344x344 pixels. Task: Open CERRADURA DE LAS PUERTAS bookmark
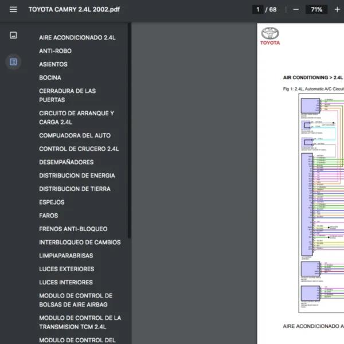[x=67, y=95]
